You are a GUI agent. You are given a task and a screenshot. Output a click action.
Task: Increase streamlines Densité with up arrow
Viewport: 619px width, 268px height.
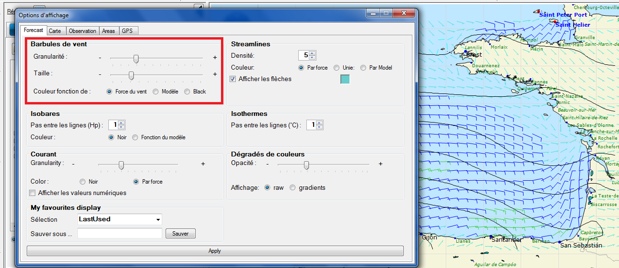312,53
